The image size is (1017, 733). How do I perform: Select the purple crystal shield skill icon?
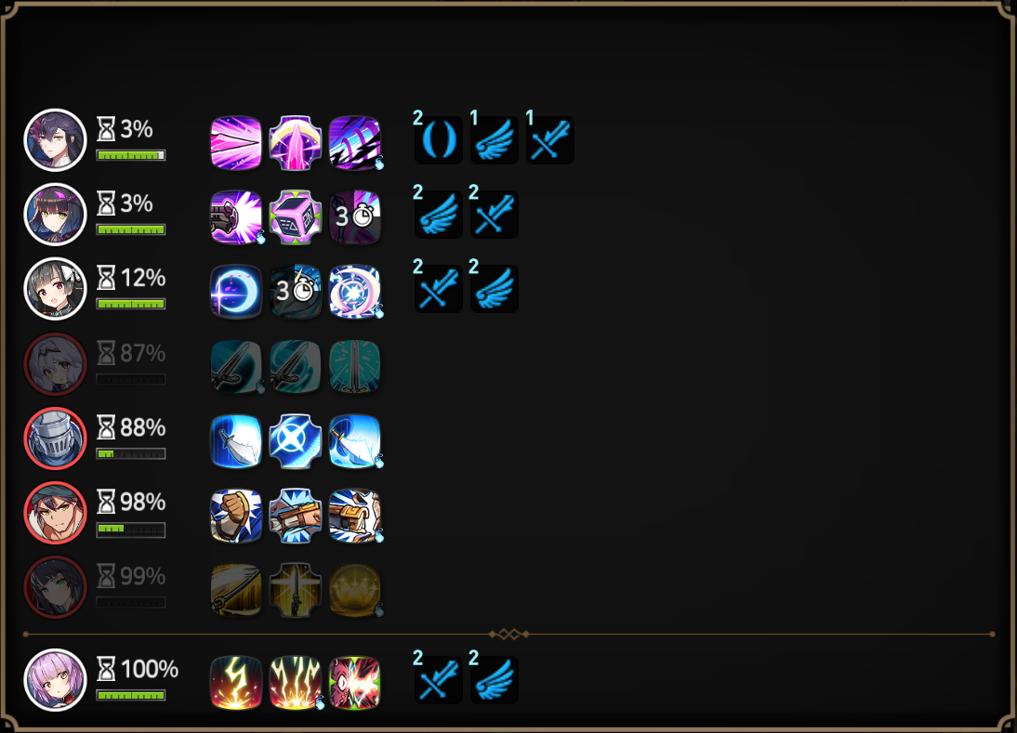pyautogui.click(x=295, y=142)
